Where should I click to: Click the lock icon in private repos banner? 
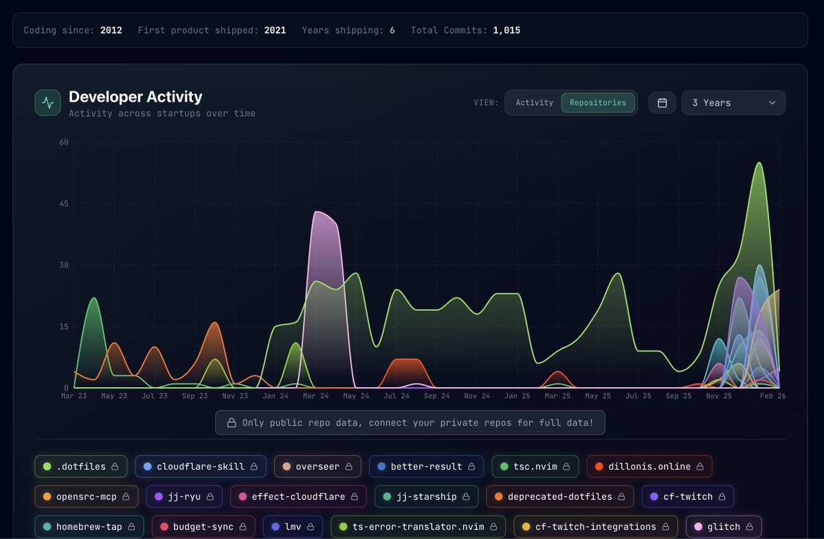pyautogui.click(x=232, y=423)
